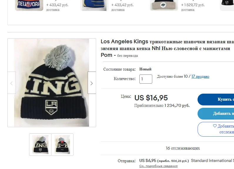Viewport: 234px width, 169px height.
Task: Click the heart icon to watch item
Action: click(x=215, y=126)
